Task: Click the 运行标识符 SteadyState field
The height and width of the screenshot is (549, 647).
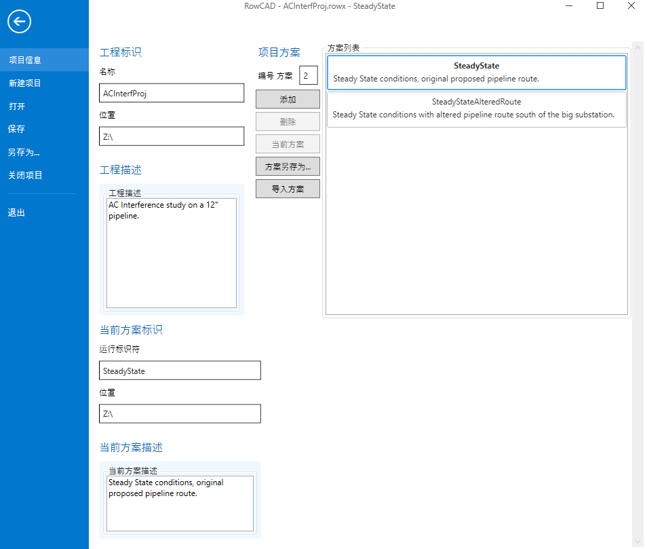Action: click(x=180, y=371)
